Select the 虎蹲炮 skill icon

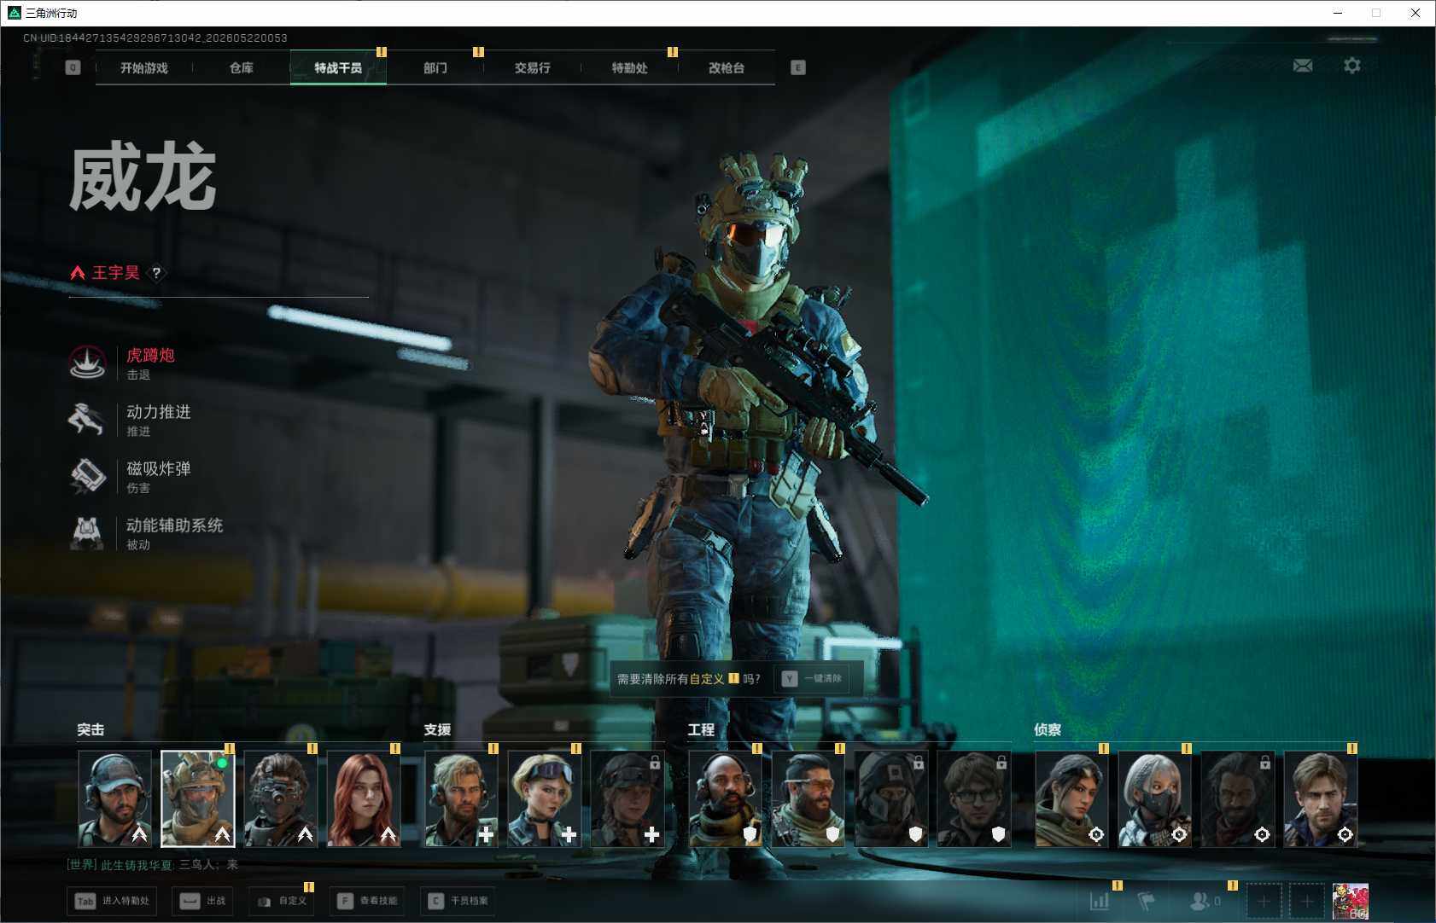tap(87, 363)
